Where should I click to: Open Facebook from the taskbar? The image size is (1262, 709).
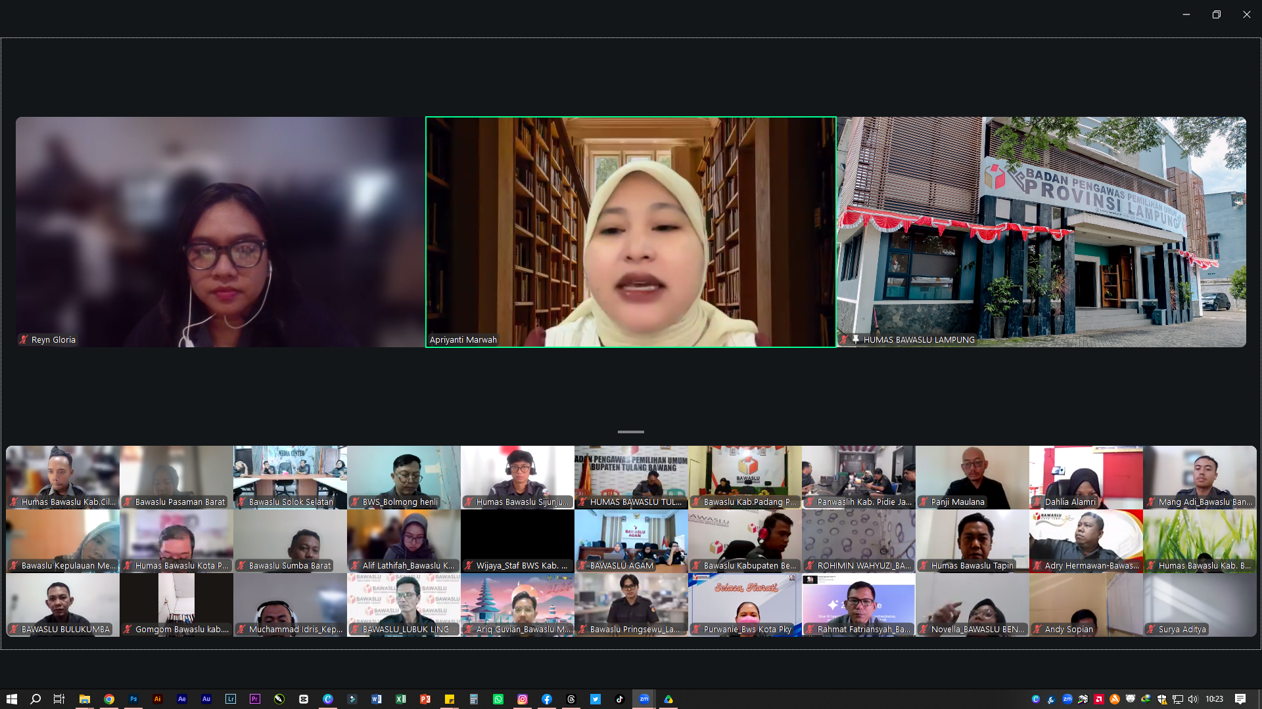click(x=547, y=699)
